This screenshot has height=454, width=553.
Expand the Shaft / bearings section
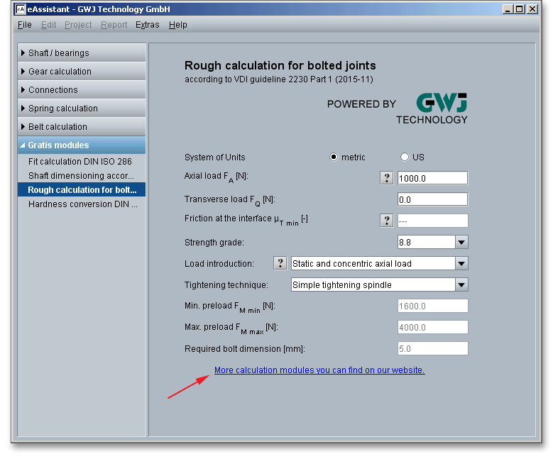coord(82,53)
